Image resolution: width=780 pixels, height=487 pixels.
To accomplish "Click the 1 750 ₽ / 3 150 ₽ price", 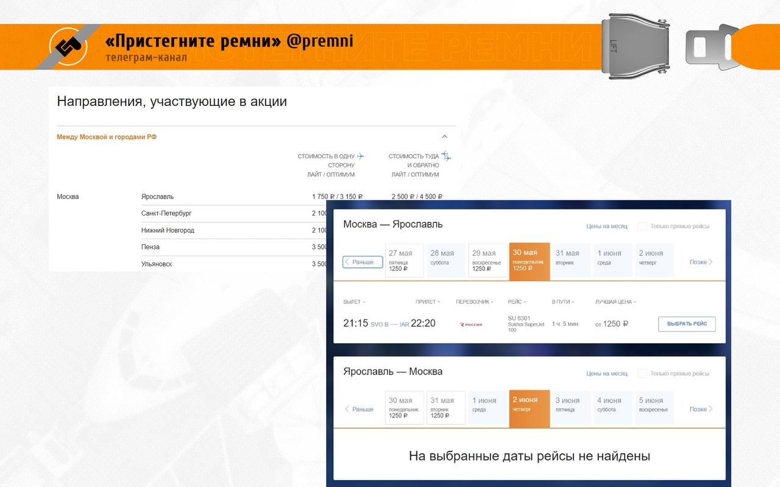I will coord(337,197).
